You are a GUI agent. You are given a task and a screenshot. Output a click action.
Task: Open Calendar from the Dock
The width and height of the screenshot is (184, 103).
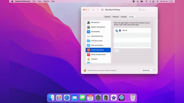pos(90,98)
